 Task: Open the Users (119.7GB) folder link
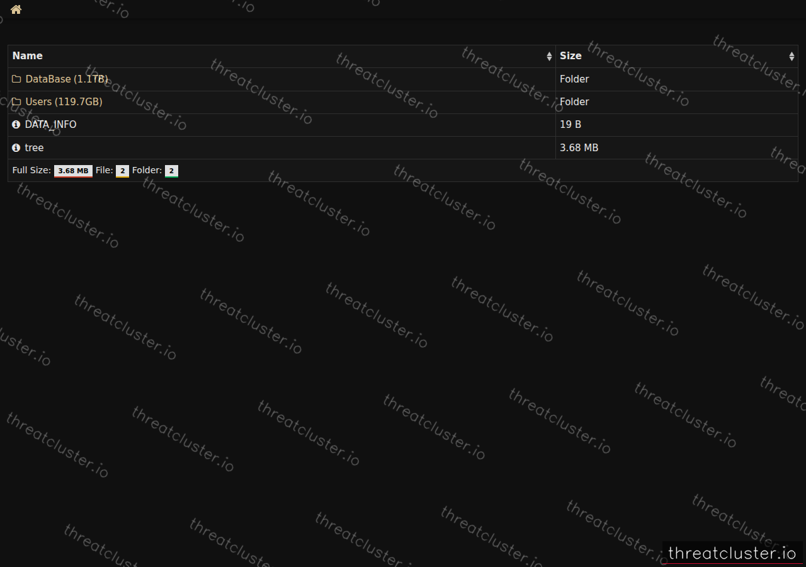[x=64, y=102]
